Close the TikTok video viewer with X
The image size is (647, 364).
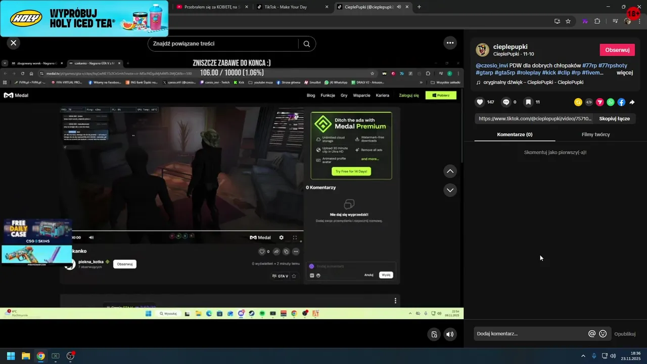[14, 43]
